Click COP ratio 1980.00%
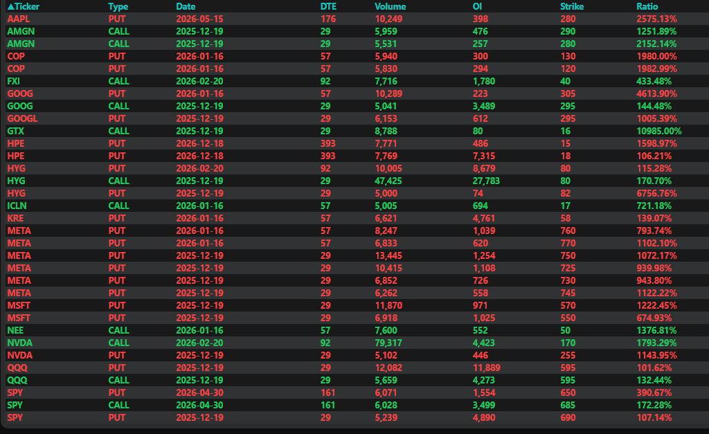 pos(656,56)
